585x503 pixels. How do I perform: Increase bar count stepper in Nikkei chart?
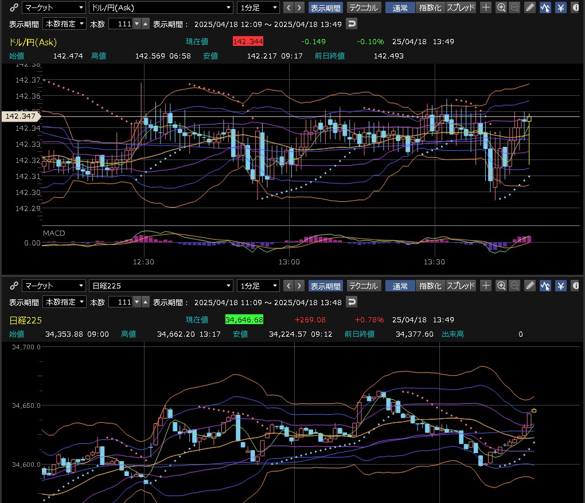(146, 302)
